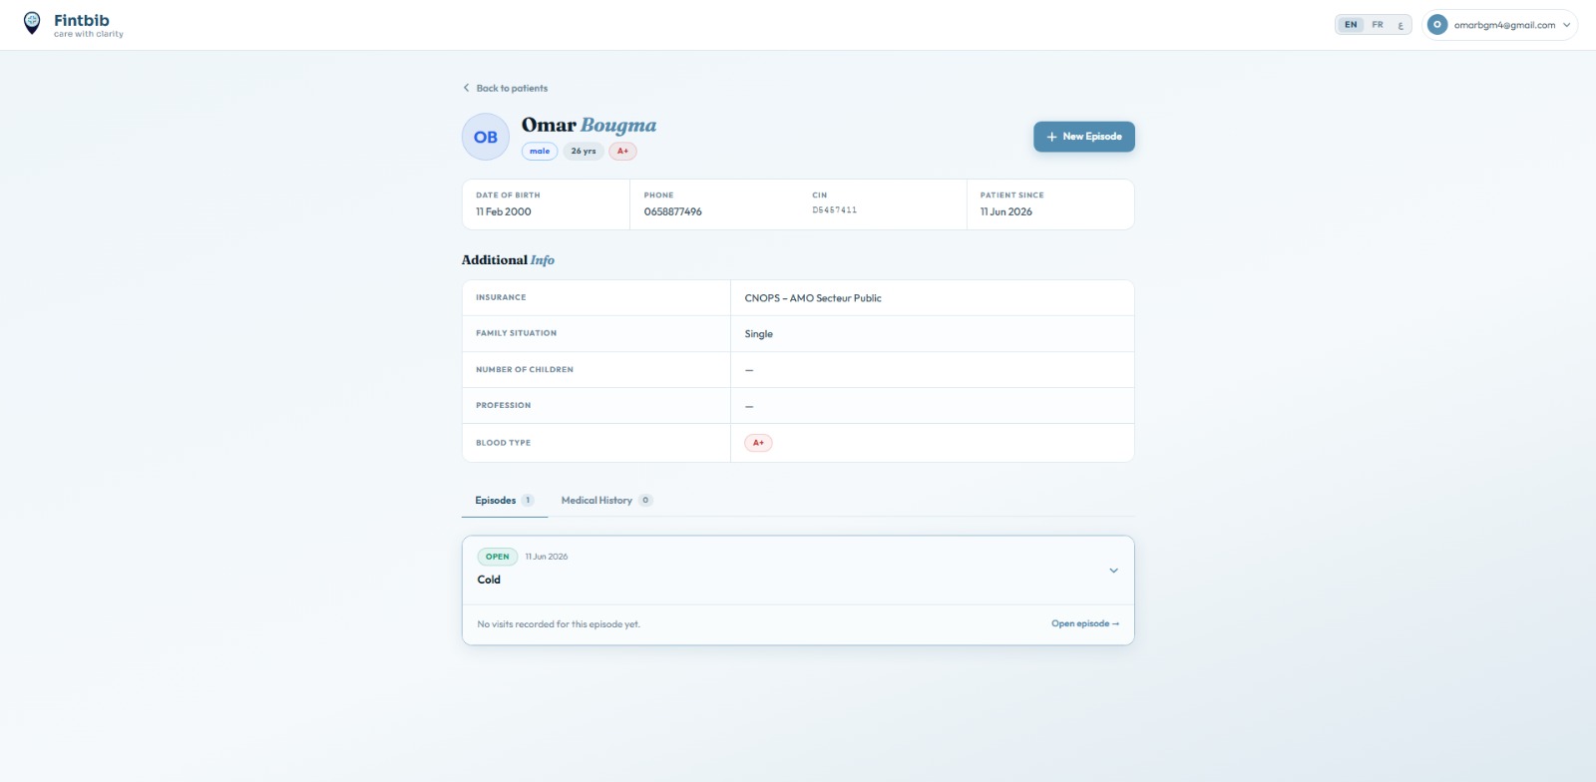Screen dimensions: 1596x782
Task: Click the OB patient avatar
Action: (486, 137)
